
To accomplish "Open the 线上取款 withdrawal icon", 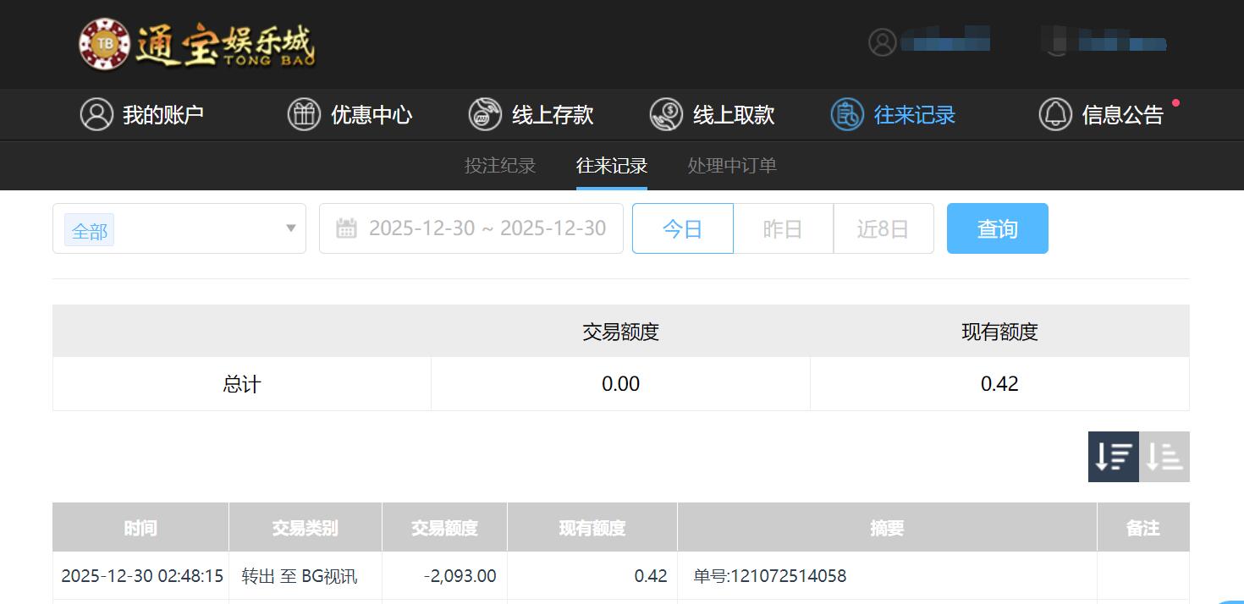I will point(665,114).
